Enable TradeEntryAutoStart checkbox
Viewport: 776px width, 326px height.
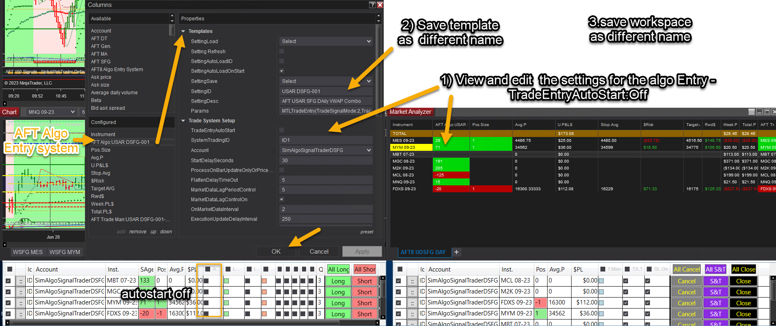[282, 130]
